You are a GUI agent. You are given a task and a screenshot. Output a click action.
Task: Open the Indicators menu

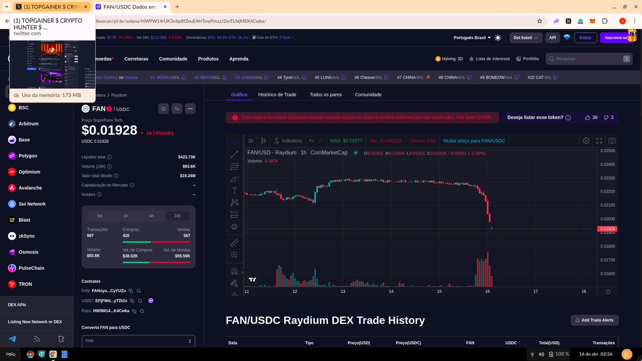pos(288,141)
